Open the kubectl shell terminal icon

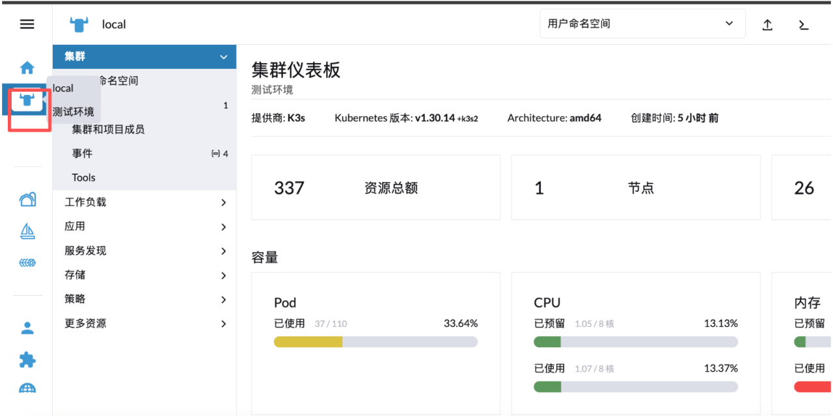804,25
